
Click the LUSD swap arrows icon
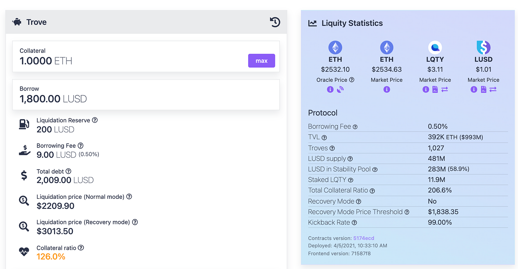coord(493,89)
